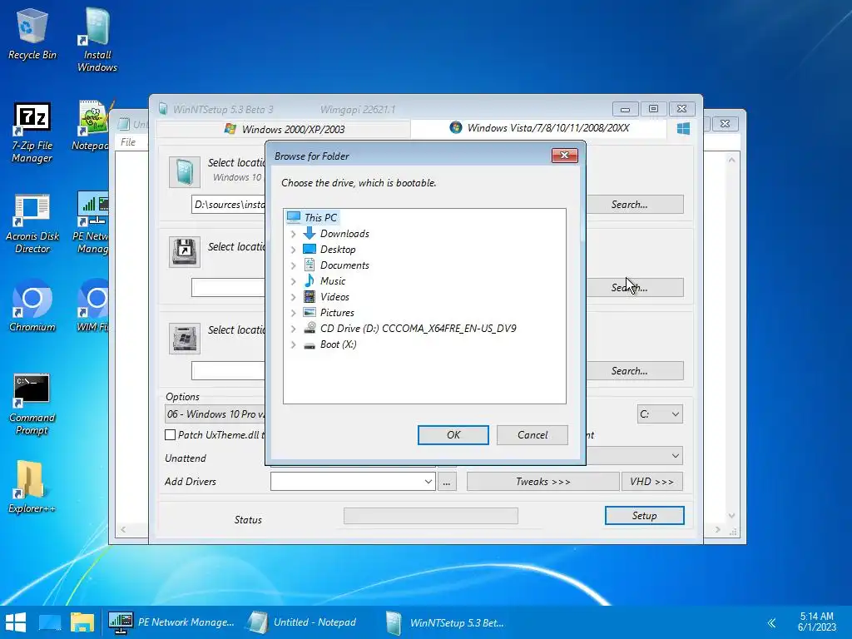Open the lower right options dropdown in WinNTSetup

point(635,456)
